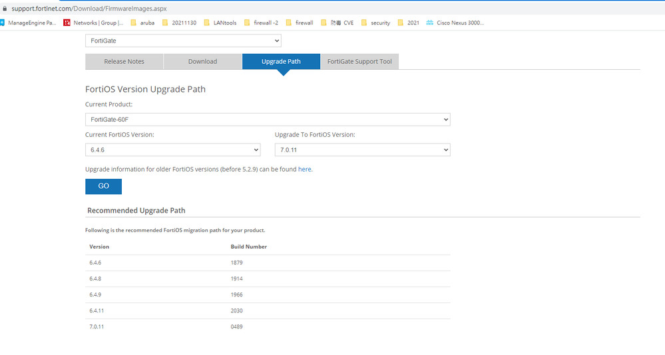Switch to the Release Notes tab
The width and height of the screenshot is (665, 355).
click(124, 62)
